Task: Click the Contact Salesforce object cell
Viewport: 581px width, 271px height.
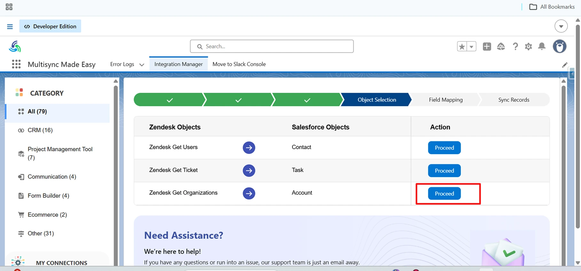Action: pos(301,147)
